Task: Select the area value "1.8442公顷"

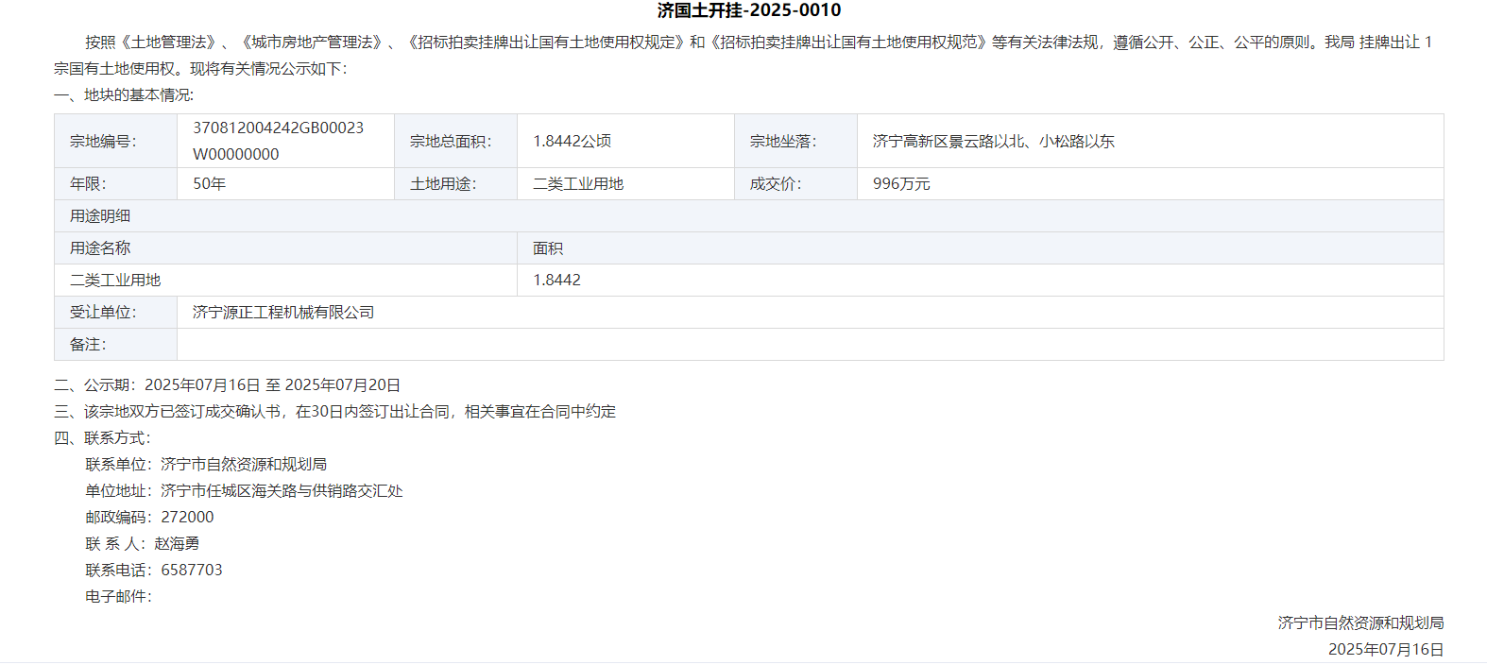Action: click(x=573, y=142)
